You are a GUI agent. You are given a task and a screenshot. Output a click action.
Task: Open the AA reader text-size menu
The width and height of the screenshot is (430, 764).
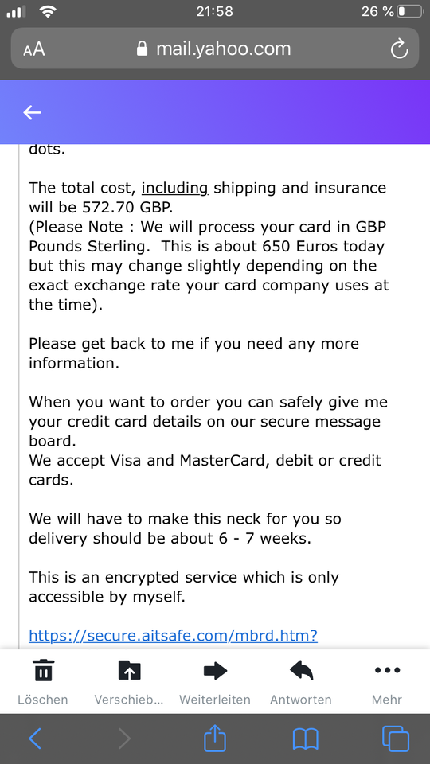[x=33, y=49]
